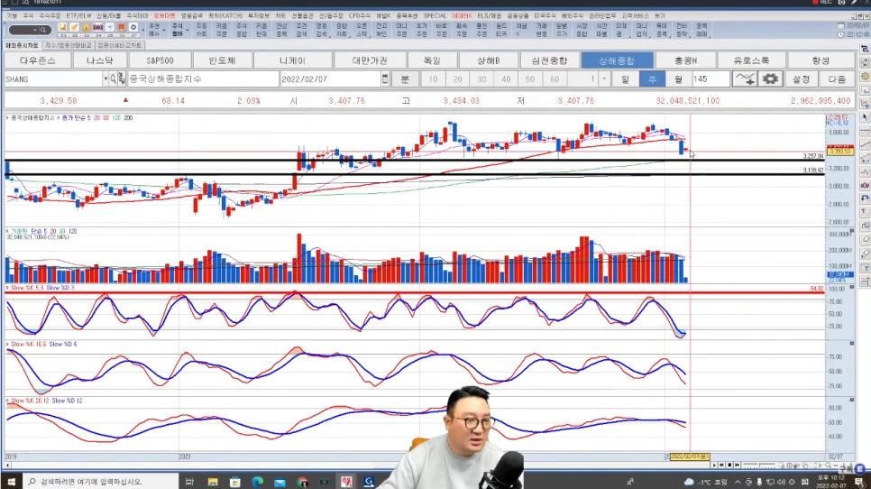
Task: Select the 60 interval button
Action: 555,79
